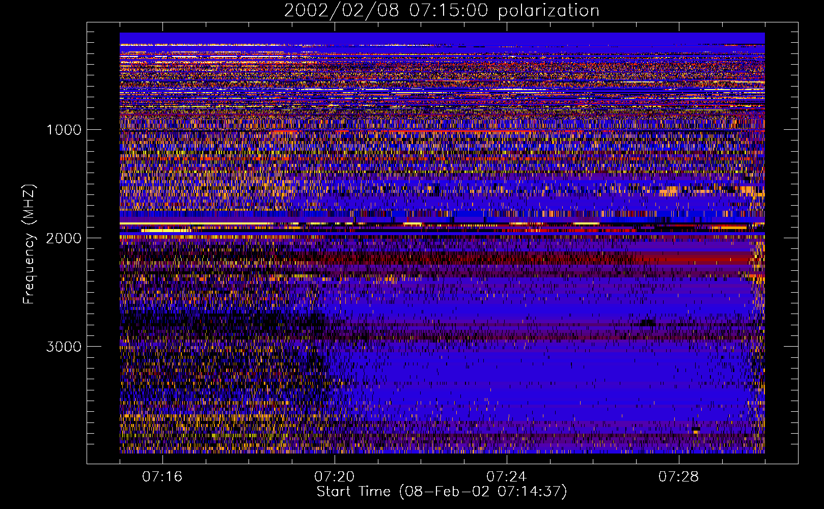Click the 07:28 time axis label
Image resolution: width=824 pixels, height=509 pixels.
pyautogui.click(x=678, y=477)
